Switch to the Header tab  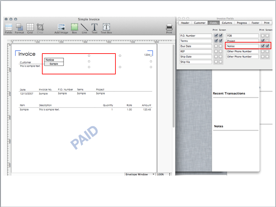pyautogui.click(x=185, y=23)
